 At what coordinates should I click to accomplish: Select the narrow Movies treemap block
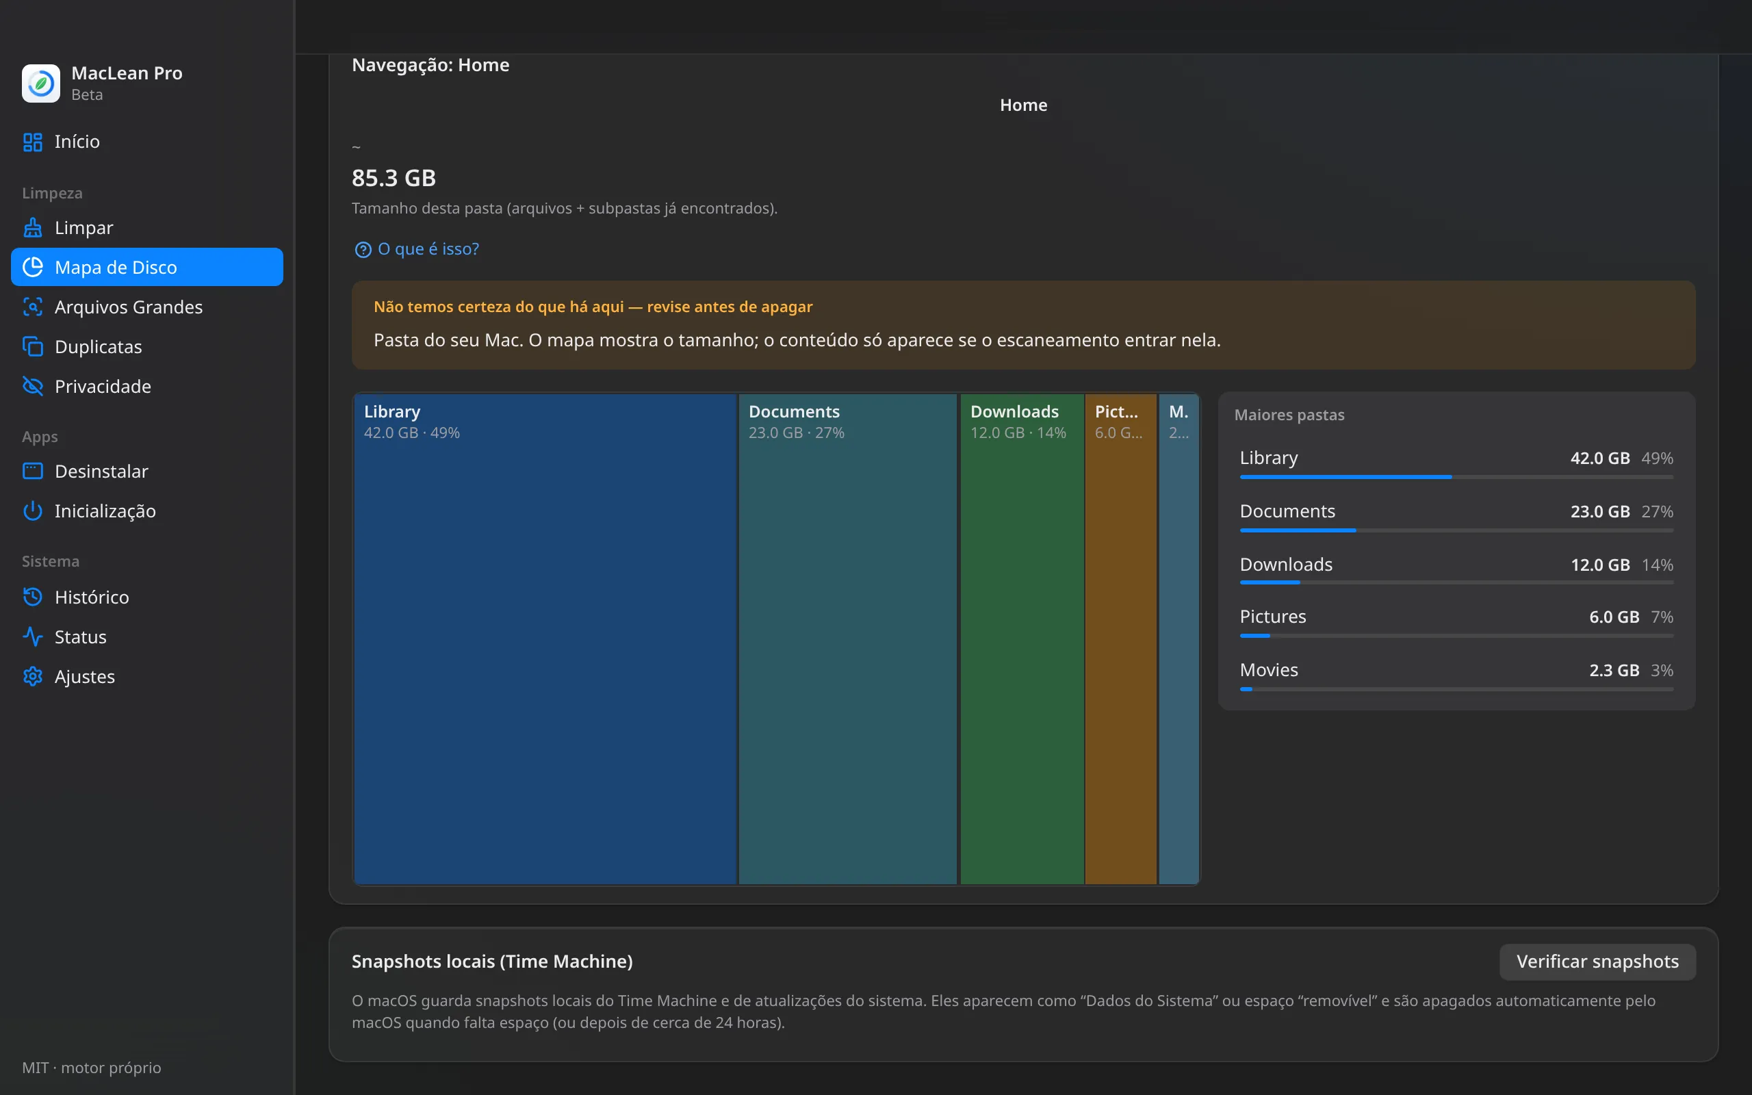(x=1178, y=639)
